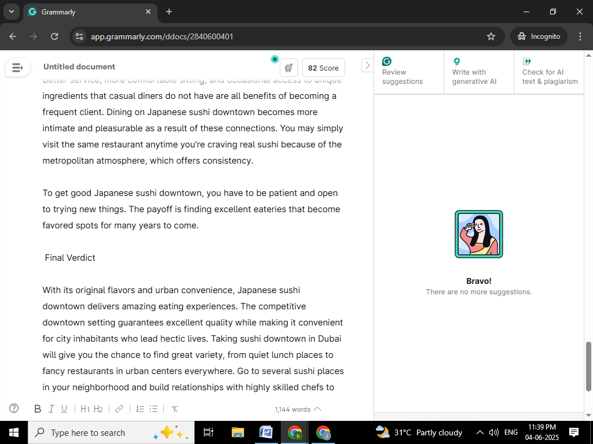The height and width of the screenshot is (444, 593).
Task: Open the Windows Start menu
Action: coord(14,432)
